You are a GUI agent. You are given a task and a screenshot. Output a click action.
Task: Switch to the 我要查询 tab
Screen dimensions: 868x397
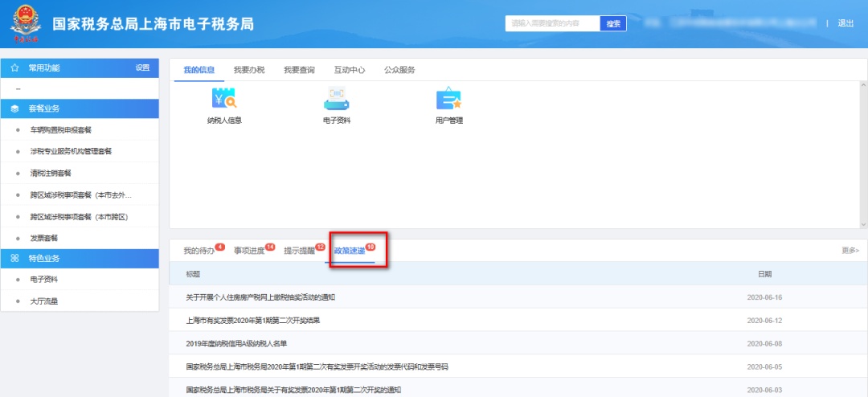tap(299, 70)
